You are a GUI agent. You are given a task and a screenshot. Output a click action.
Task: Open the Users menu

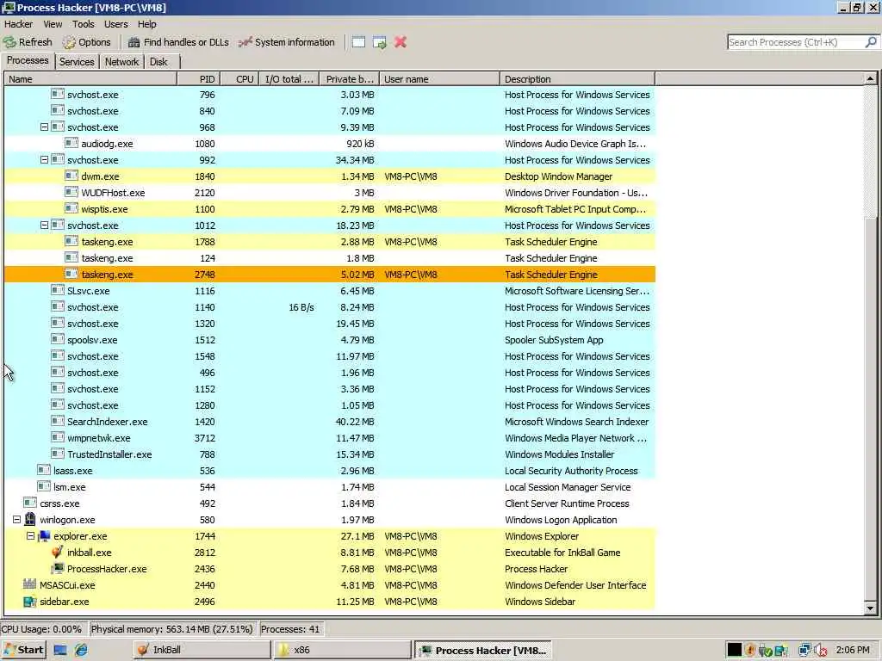(116, 24)
